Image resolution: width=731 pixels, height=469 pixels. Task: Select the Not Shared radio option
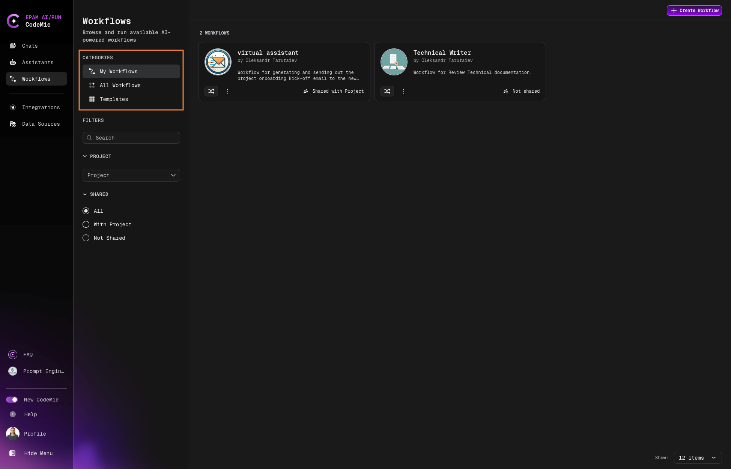pyautogui.click(x=86, y=238)
